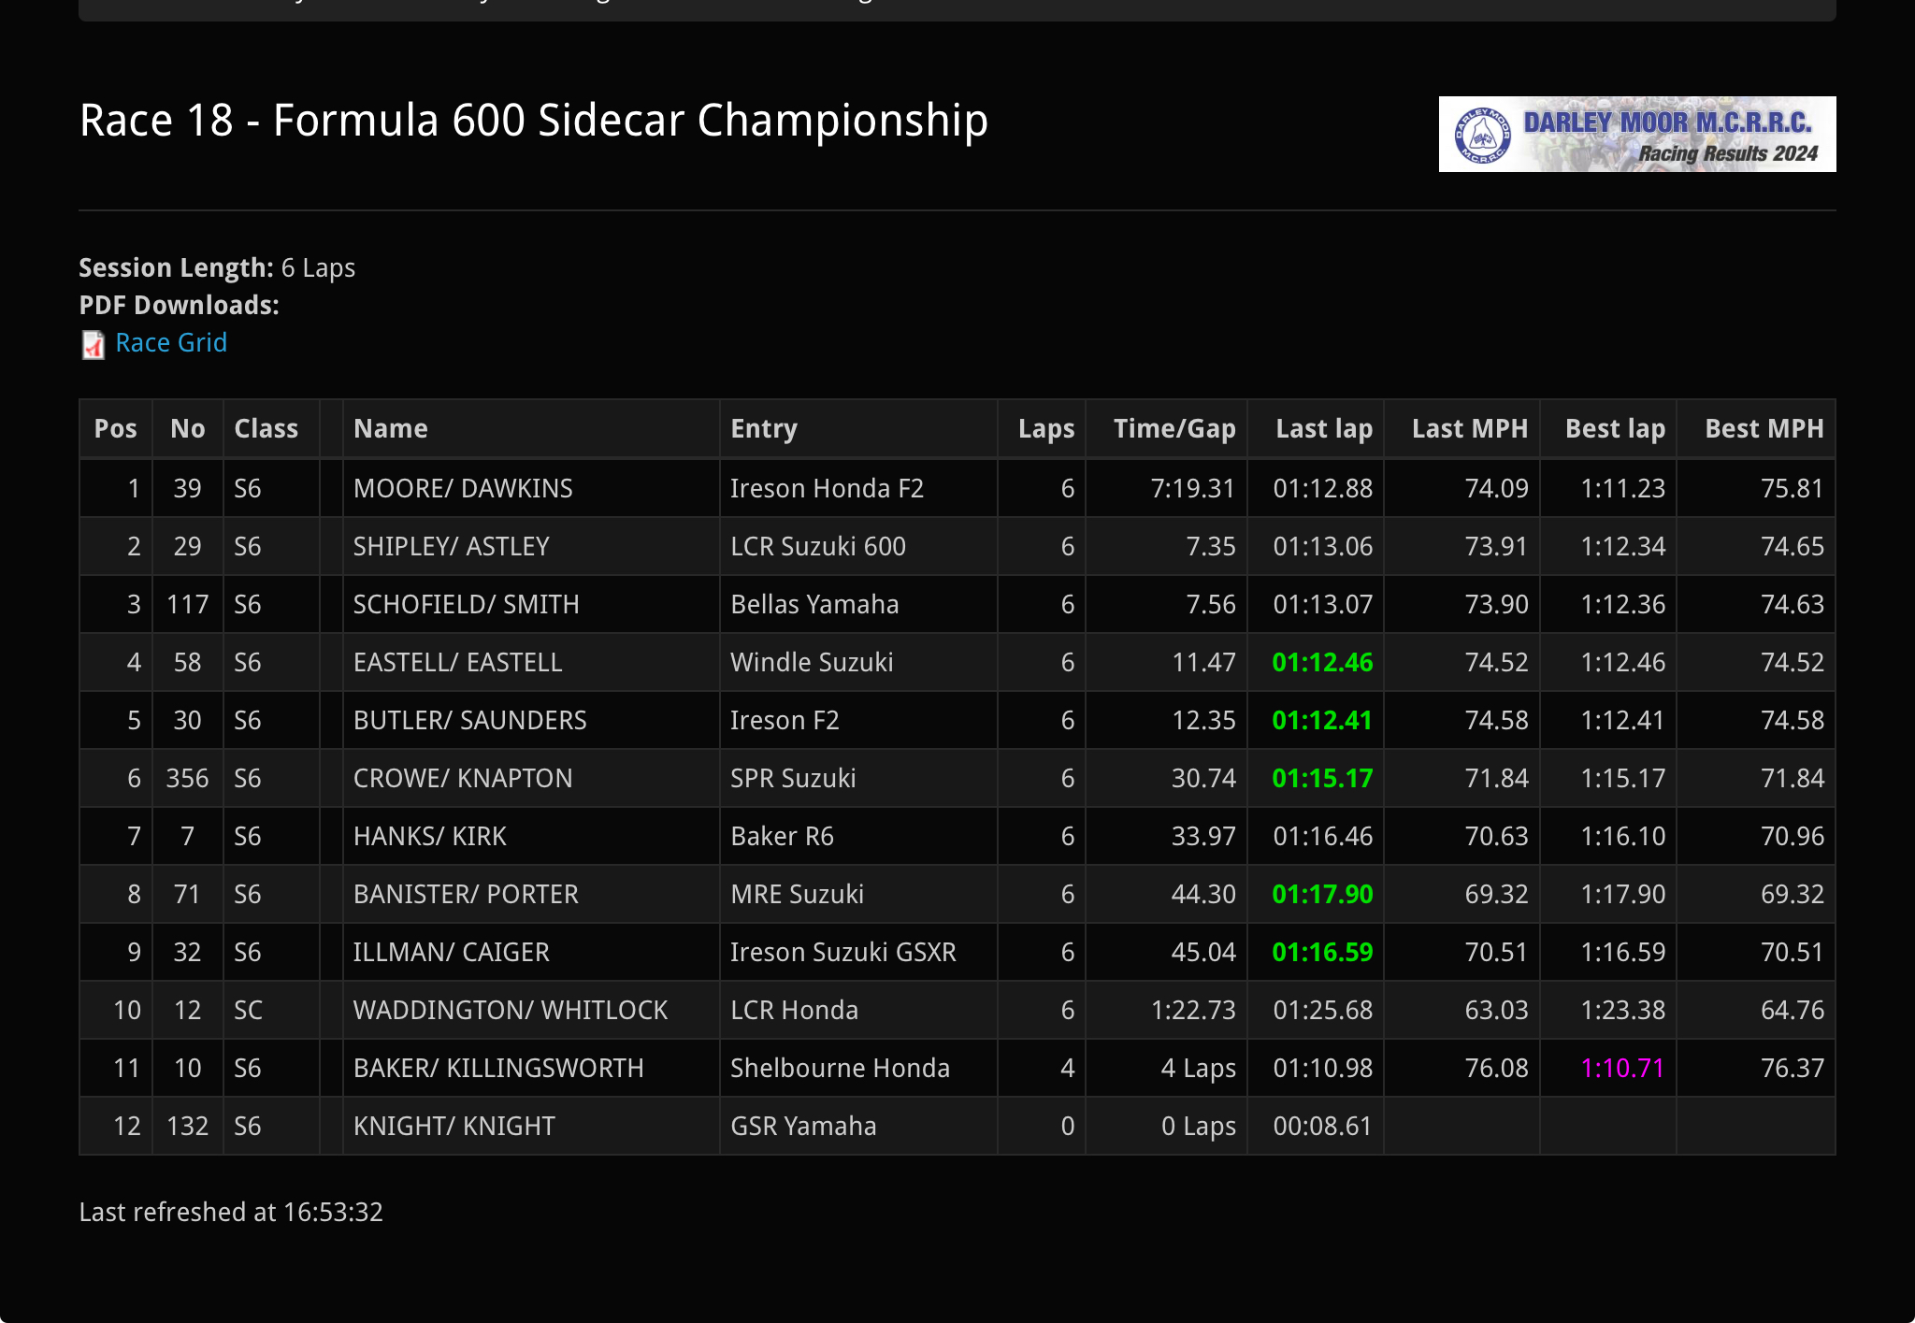This screenshot has width=1915, height=1323.
Task: Select the BUTLER/ SAUNDERS name cell
Action: (x=531, y=720)
